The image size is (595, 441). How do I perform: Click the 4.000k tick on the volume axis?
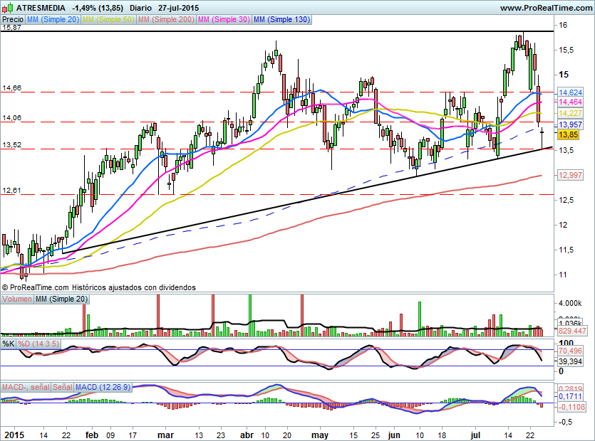click(x=569, y=303)
